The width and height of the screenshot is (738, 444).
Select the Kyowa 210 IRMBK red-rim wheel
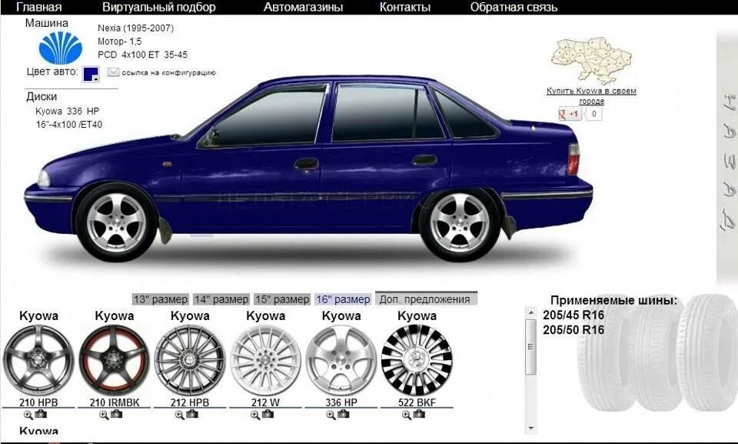pyautogui.click(x=114, y=360)
